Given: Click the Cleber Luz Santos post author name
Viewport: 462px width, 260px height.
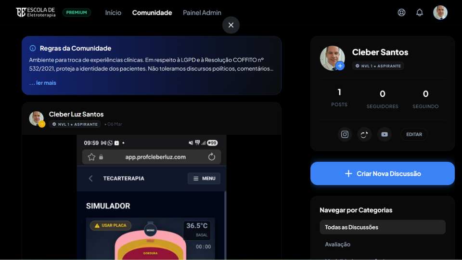Looking at the screenshot, I should click(76, 114).
